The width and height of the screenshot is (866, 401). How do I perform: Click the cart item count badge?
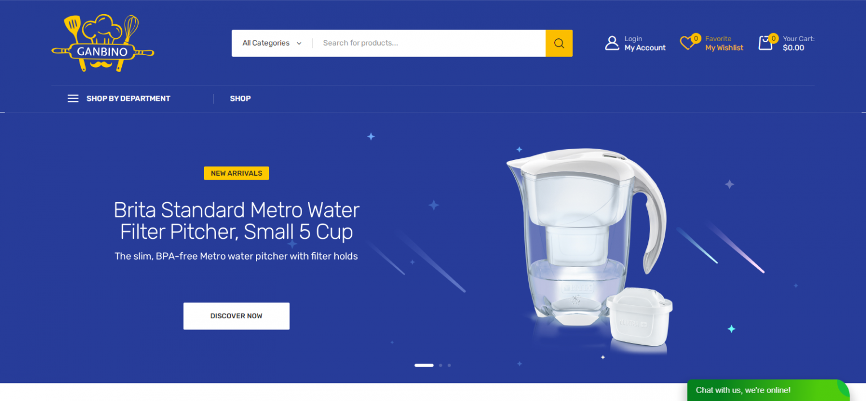pos(773,38)
